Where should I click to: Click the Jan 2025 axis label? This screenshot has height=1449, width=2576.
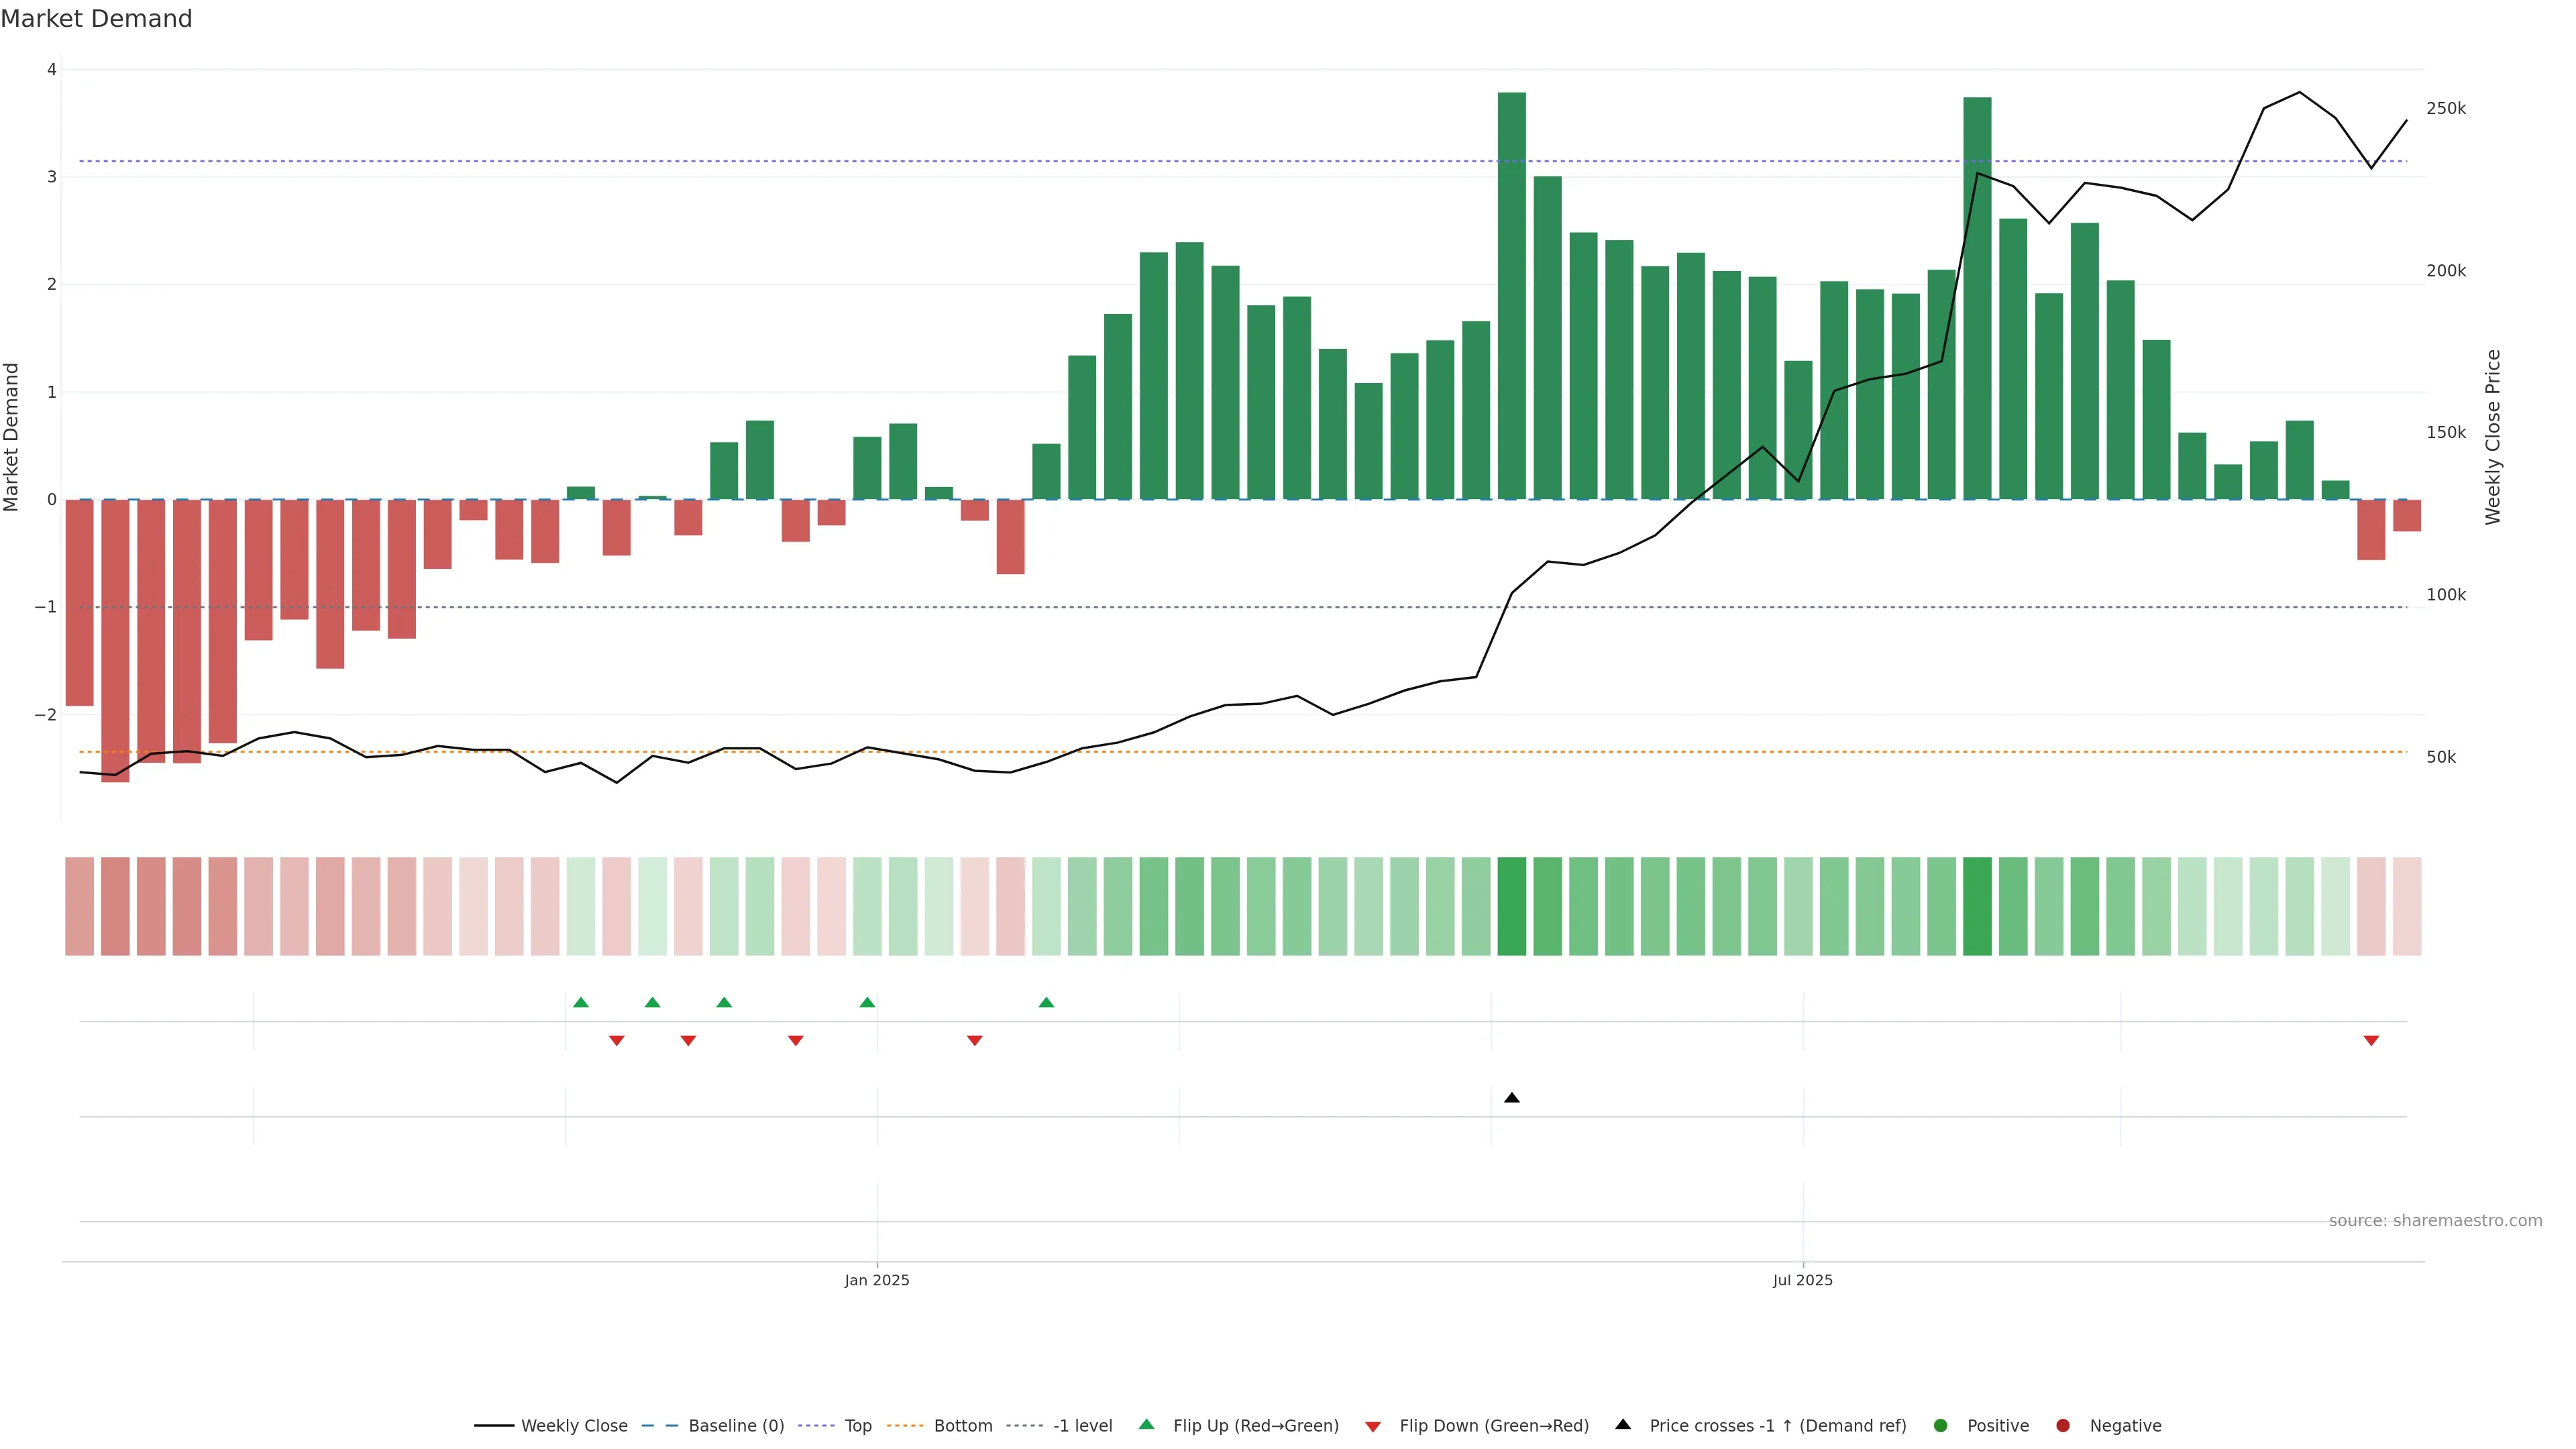(x=877, y=1280)
